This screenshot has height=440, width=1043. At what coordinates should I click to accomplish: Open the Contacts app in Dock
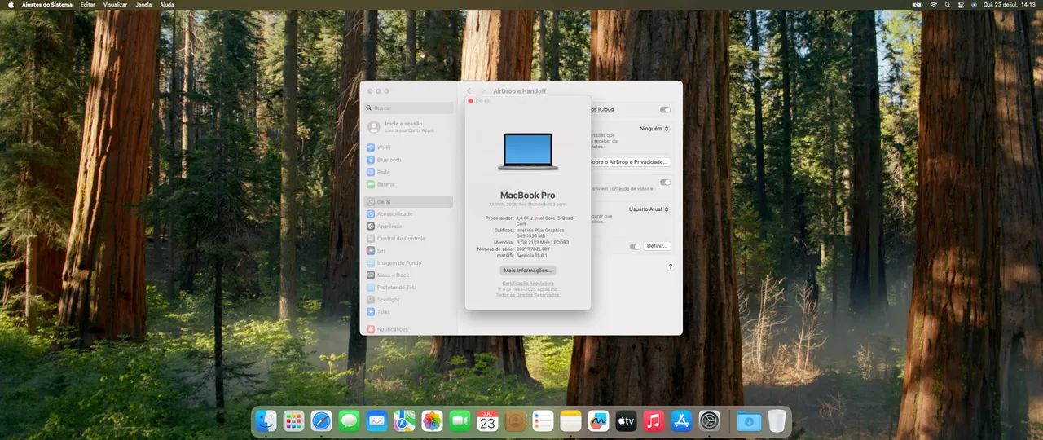[x=515, y=420]
